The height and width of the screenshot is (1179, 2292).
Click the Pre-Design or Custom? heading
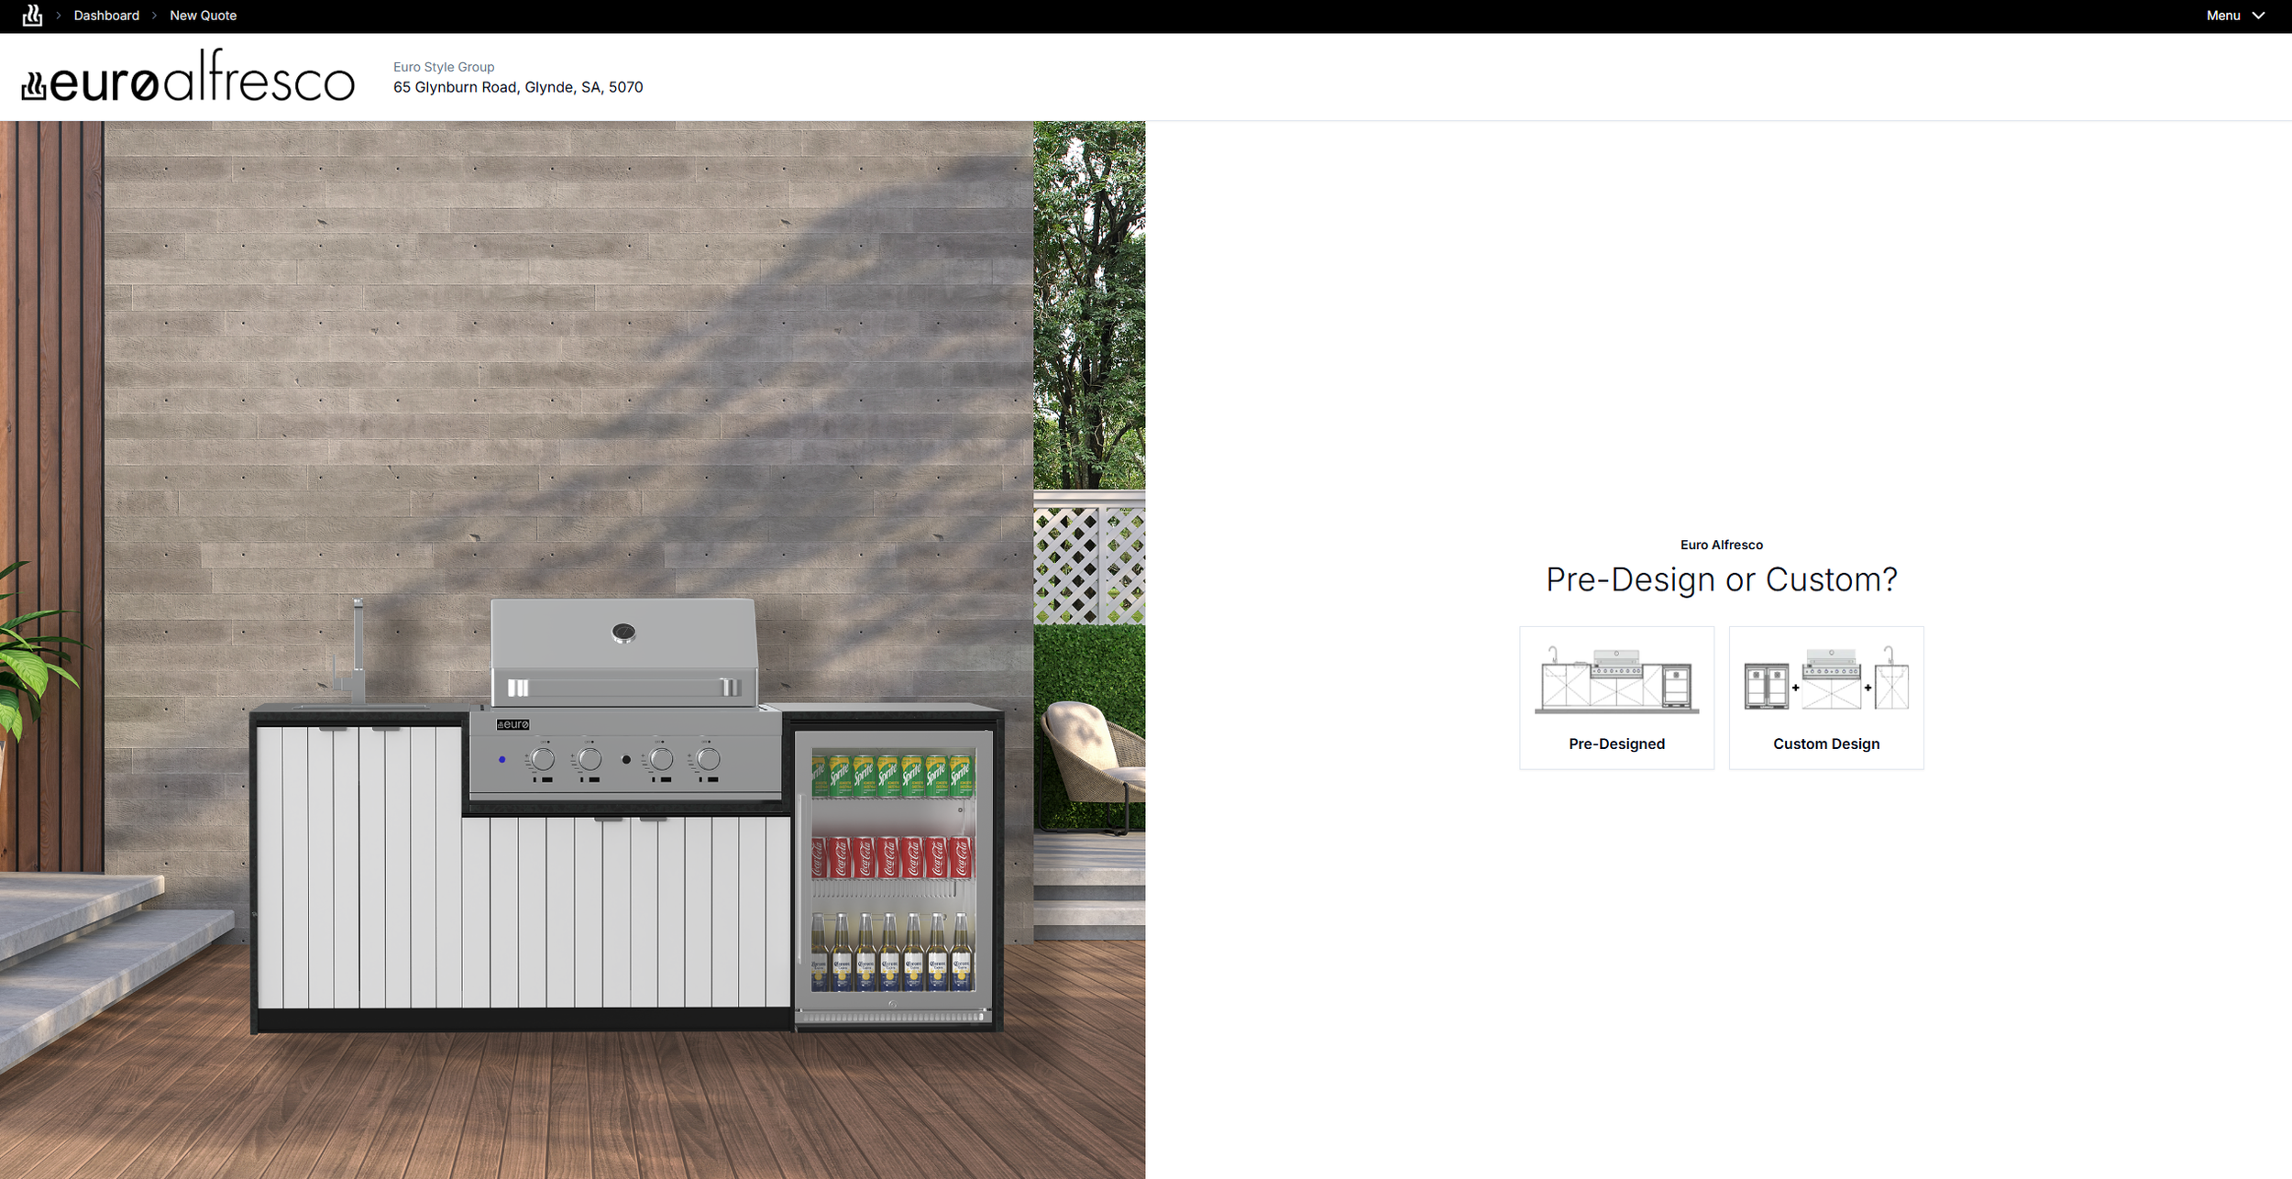pyautogui.click(x=1721, y=579)
